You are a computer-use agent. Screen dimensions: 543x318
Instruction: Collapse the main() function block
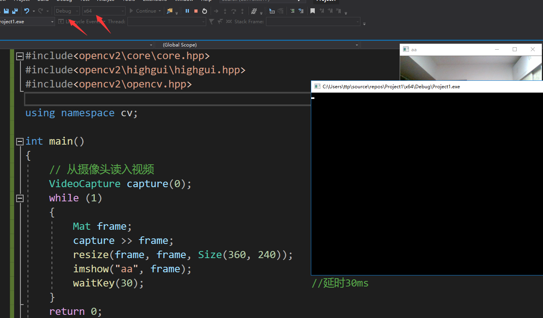click(x=20, y=141)
